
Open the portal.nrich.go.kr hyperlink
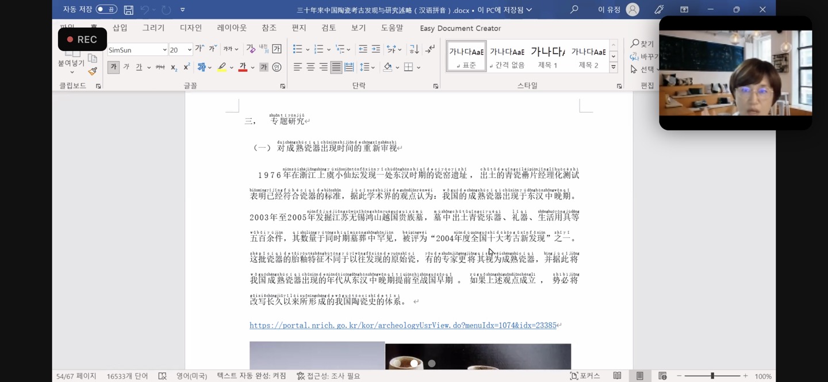click(402, 325)
